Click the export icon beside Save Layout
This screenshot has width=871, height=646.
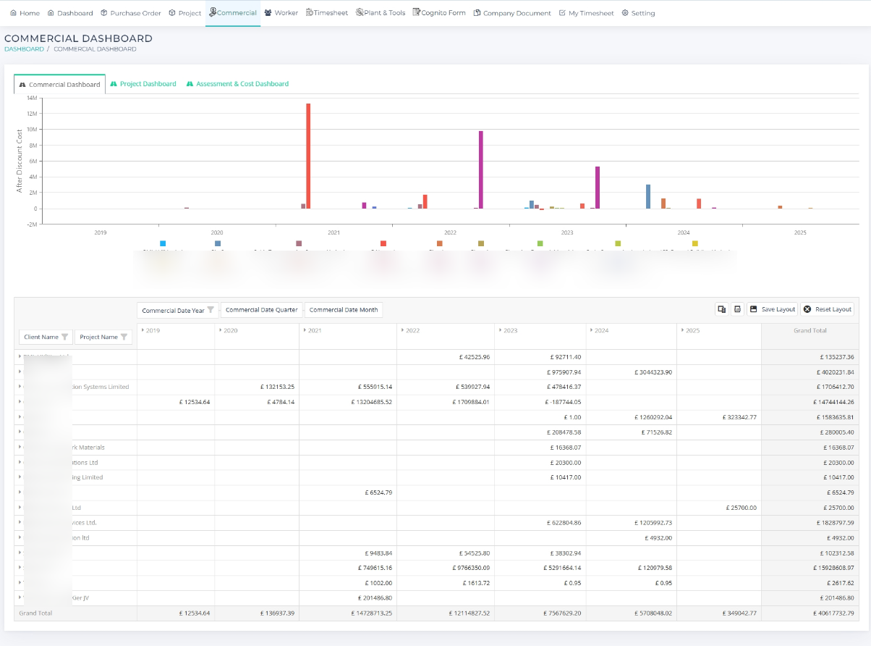pyautogui.click(x=737, y=309)
